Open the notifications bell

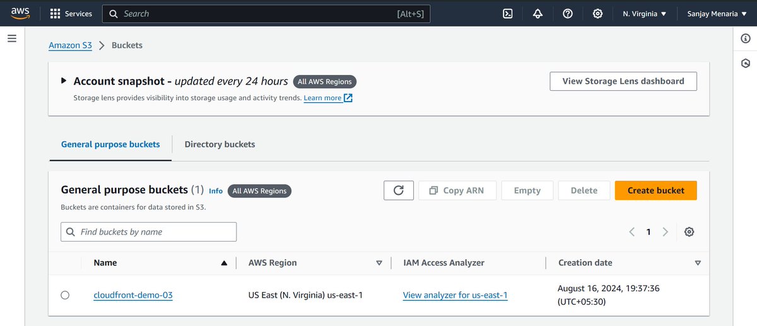(x=537, y=13)
